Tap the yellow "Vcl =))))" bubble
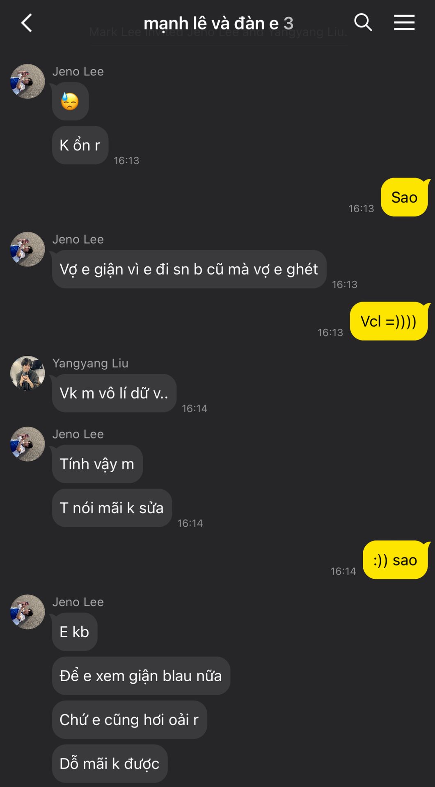This screenshot has height=787, width=435. click(389, 321)
